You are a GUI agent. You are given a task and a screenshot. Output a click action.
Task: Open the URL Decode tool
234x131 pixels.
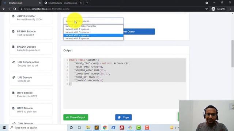[31, 79]
